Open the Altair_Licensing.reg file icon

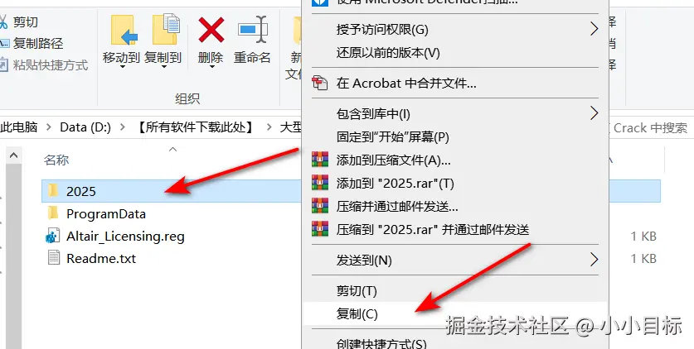click(53, 236)
